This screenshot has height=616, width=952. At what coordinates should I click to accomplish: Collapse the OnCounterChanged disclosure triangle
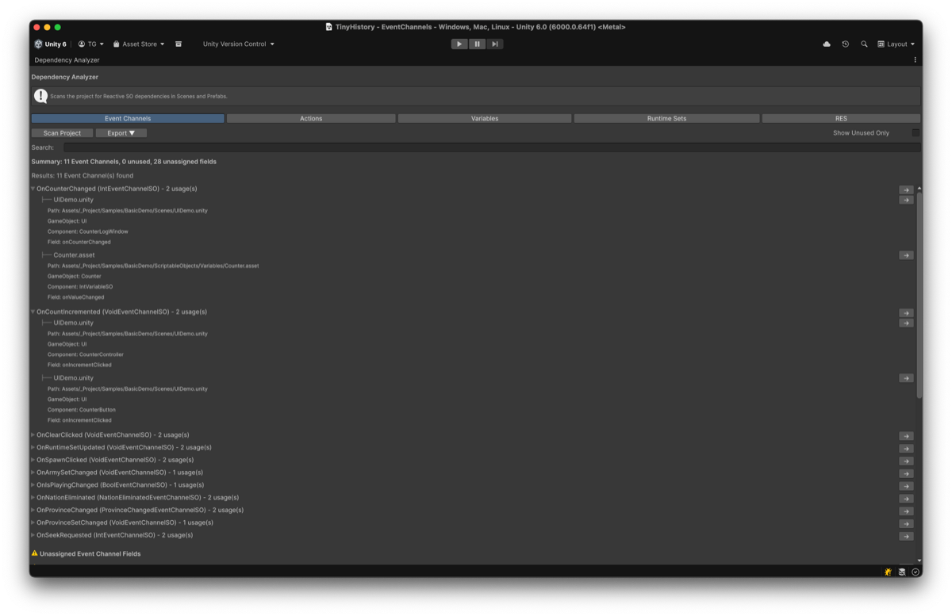[32, 188]
